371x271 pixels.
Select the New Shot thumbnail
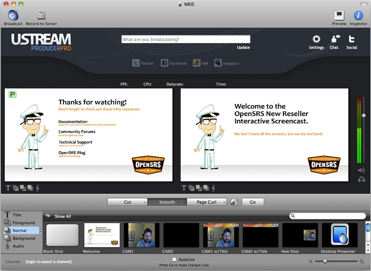pyautogui.click(x=300, y=235)
